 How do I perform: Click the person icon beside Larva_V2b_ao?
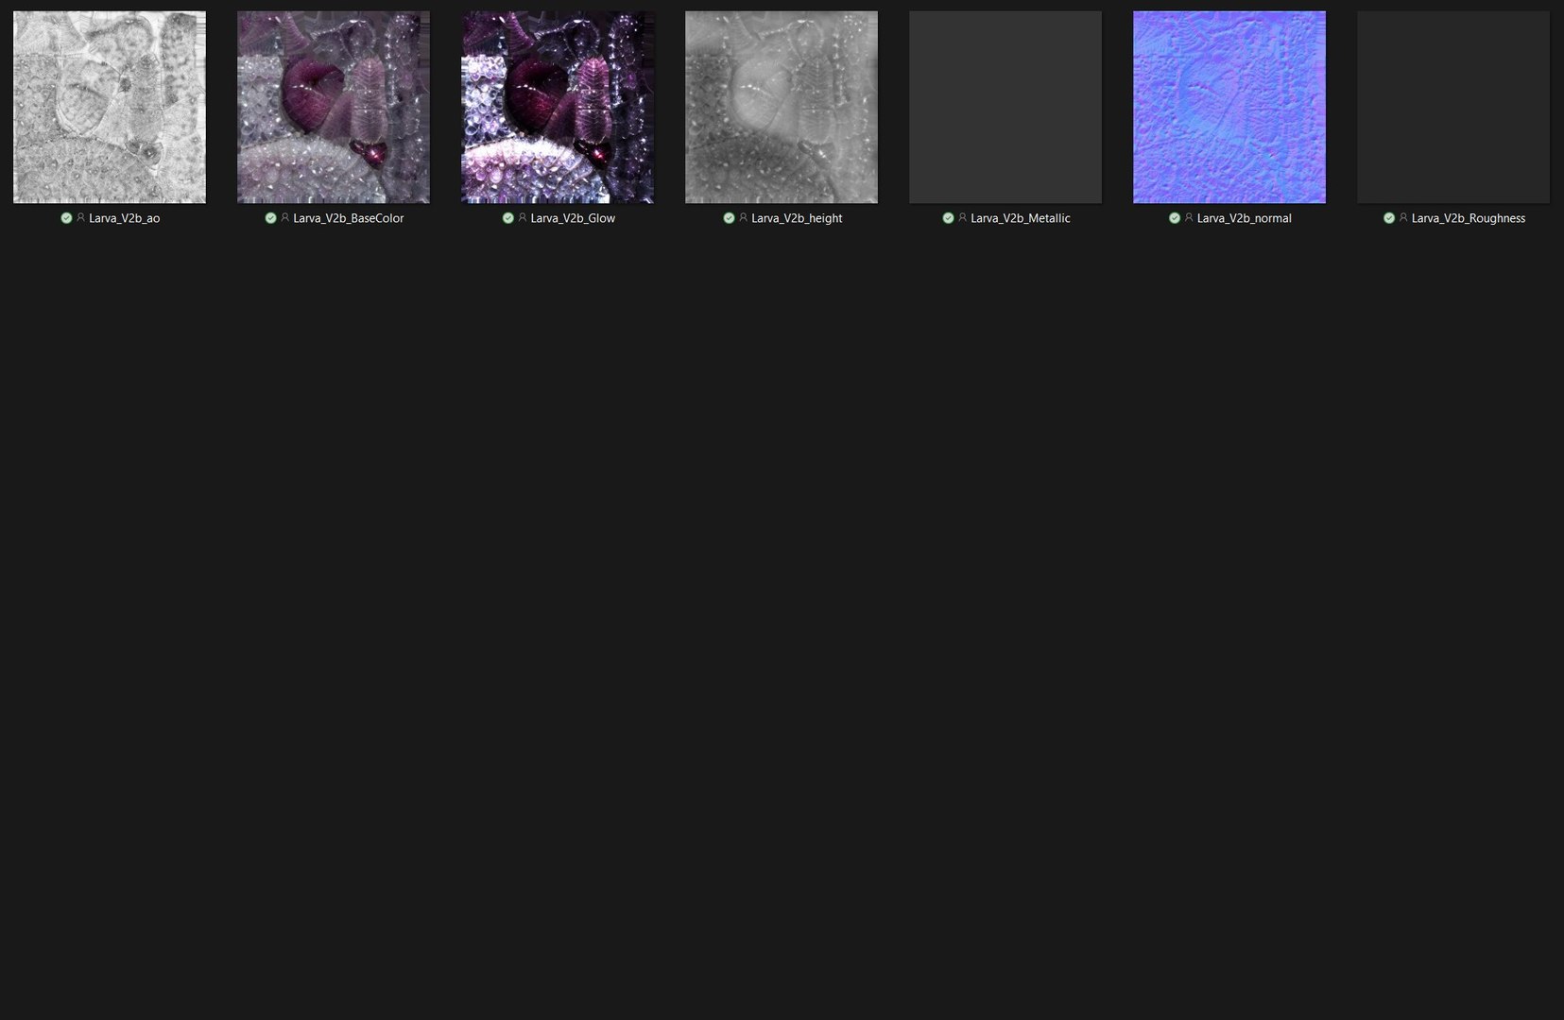pos(80,218)
